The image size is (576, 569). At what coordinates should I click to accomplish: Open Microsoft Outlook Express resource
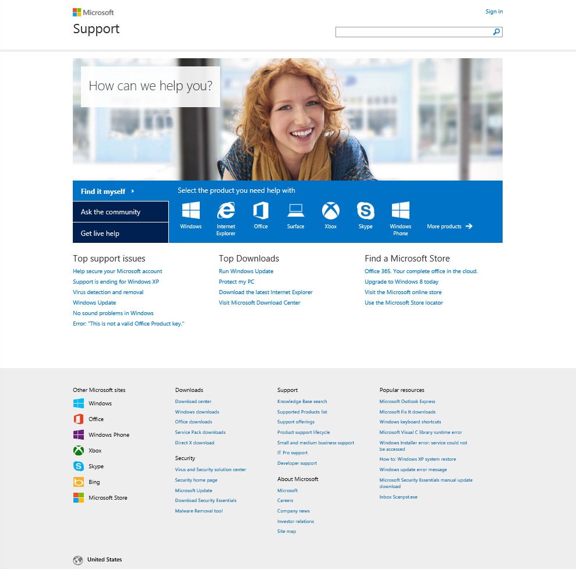pyautogui.click(x=407, y=401)
